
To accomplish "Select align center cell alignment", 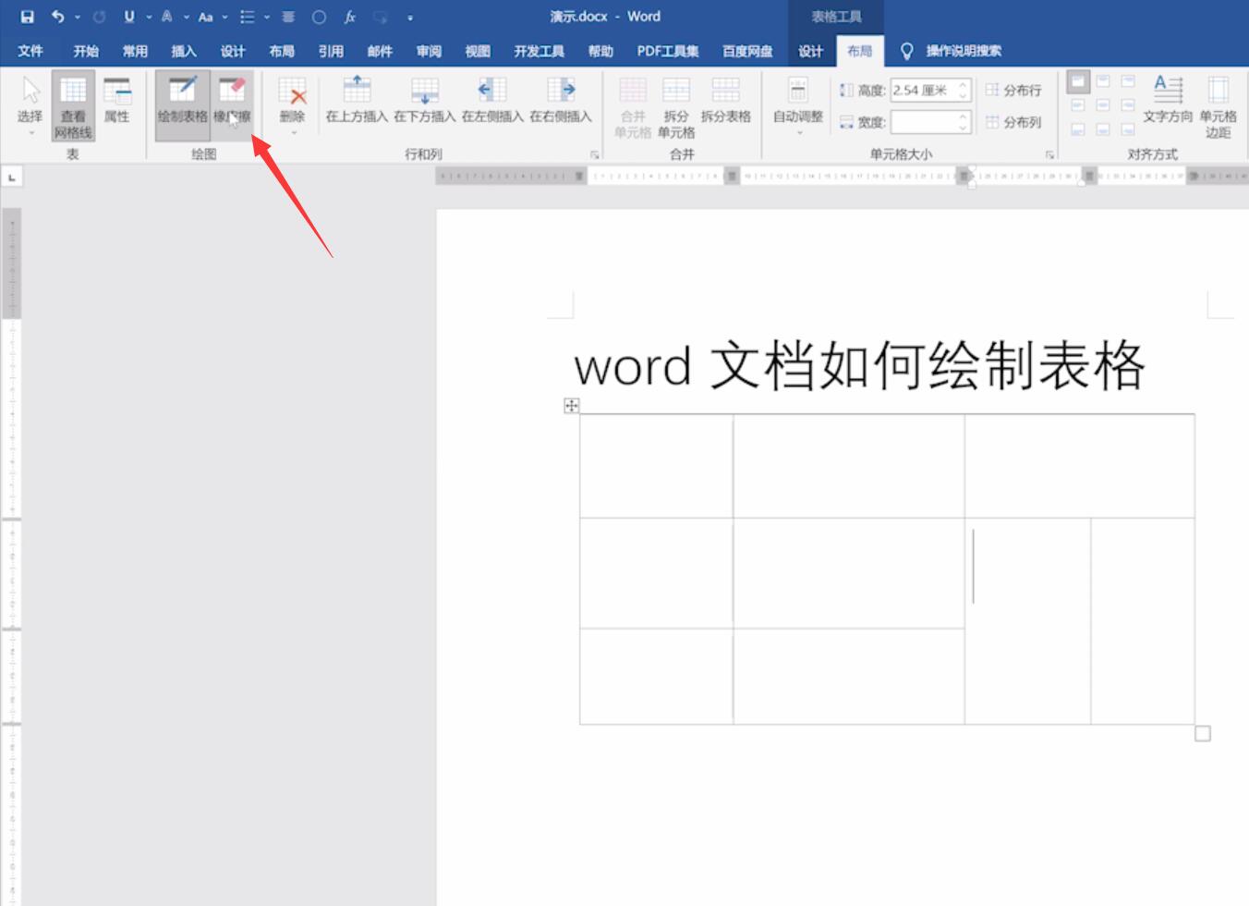I will tap(1103, 106).
